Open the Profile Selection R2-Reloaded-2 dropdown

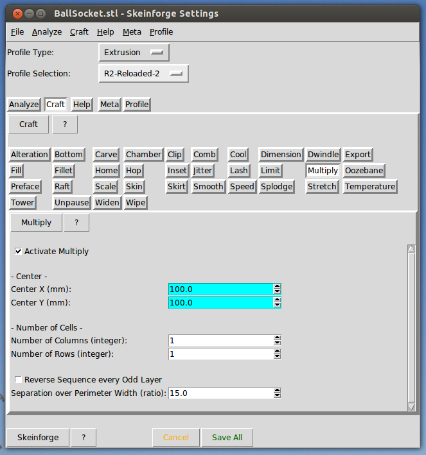coord(143,74)
